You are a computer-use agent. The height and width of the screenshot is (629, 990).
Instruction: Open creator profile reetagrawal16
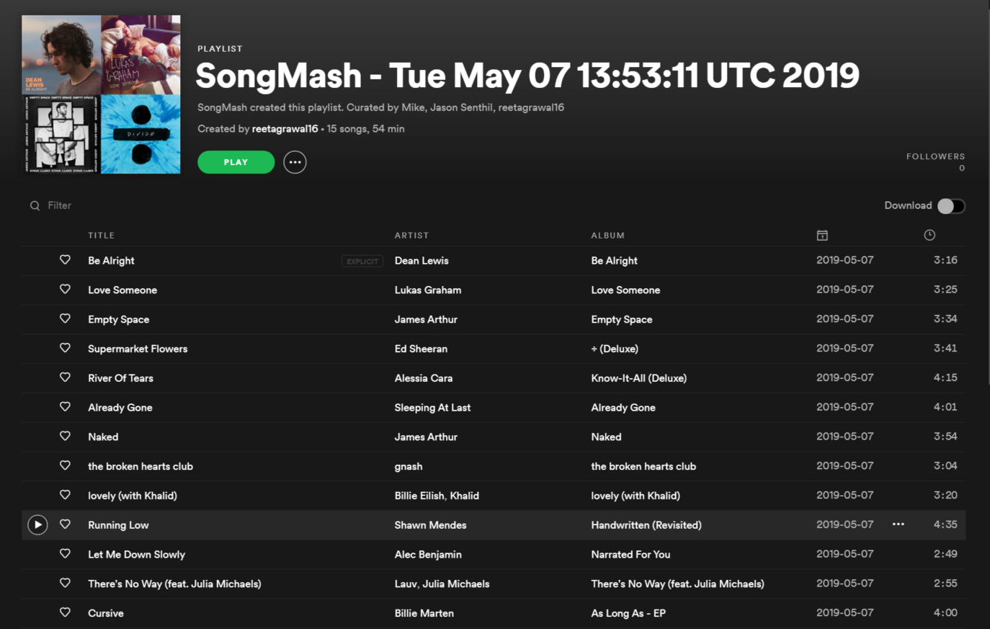click(285, 129)
